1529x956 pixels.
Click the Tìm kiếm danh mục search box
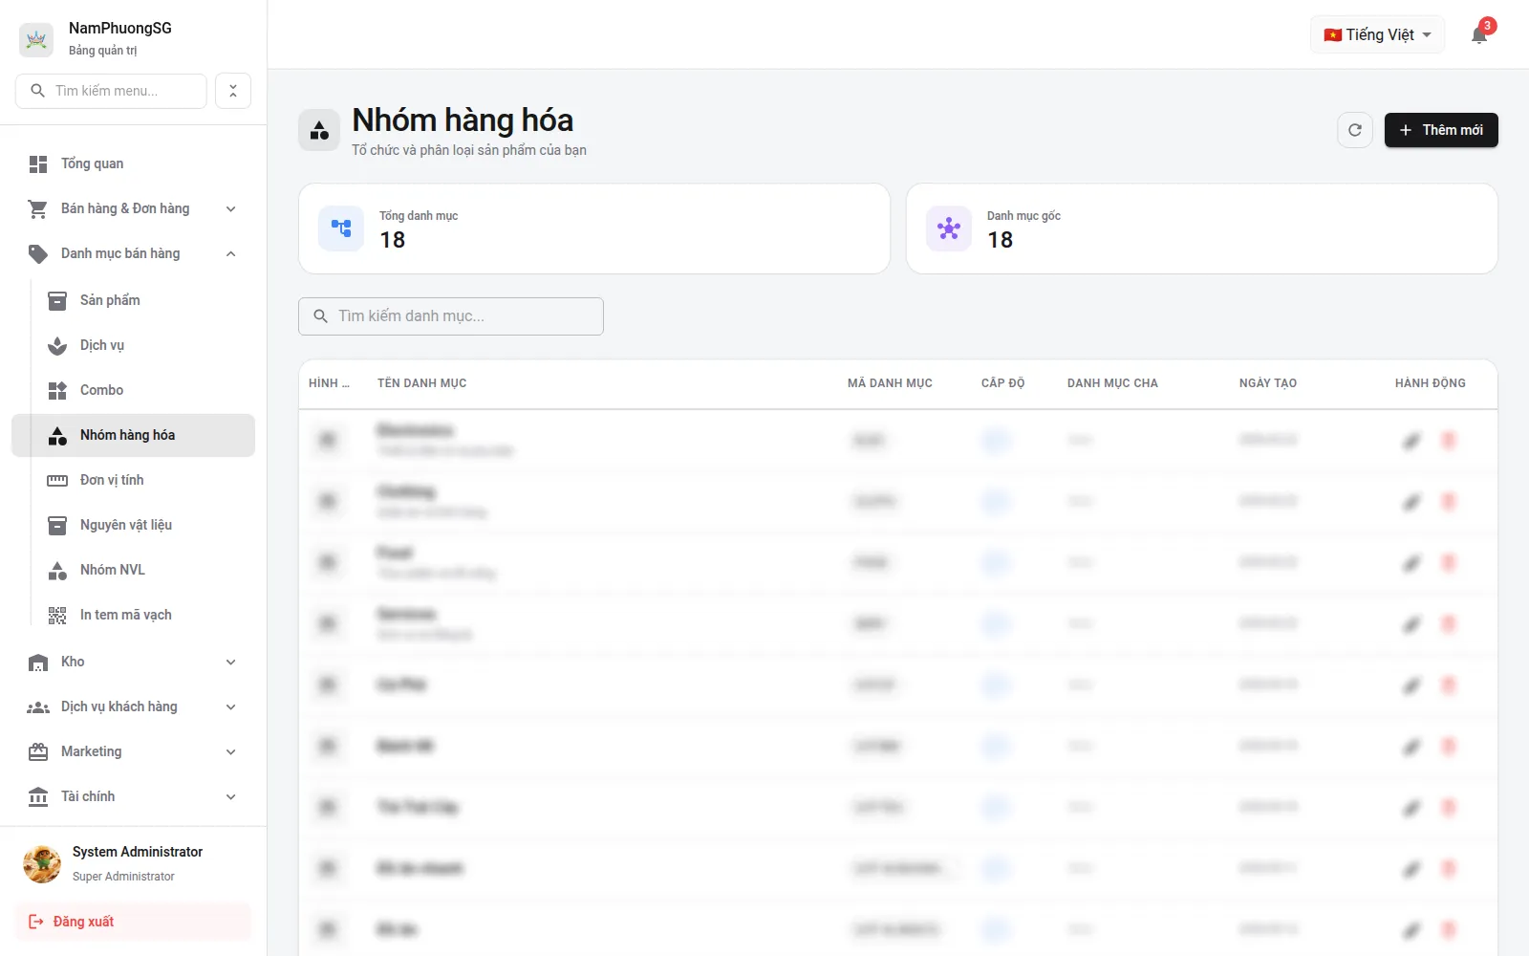tap(451, 316)
